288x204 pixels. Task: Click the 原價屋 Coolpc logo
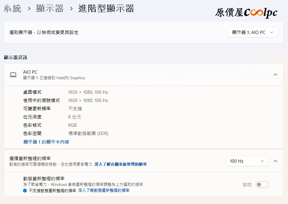(x=246, y=13)
